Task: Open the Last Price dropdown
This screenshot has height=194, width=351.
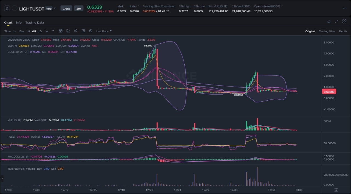Action: (x=104, y=31)
